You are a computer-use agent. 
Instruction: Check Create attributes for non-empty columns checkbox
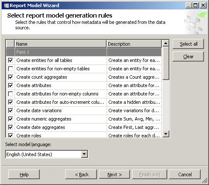(10, 94)
